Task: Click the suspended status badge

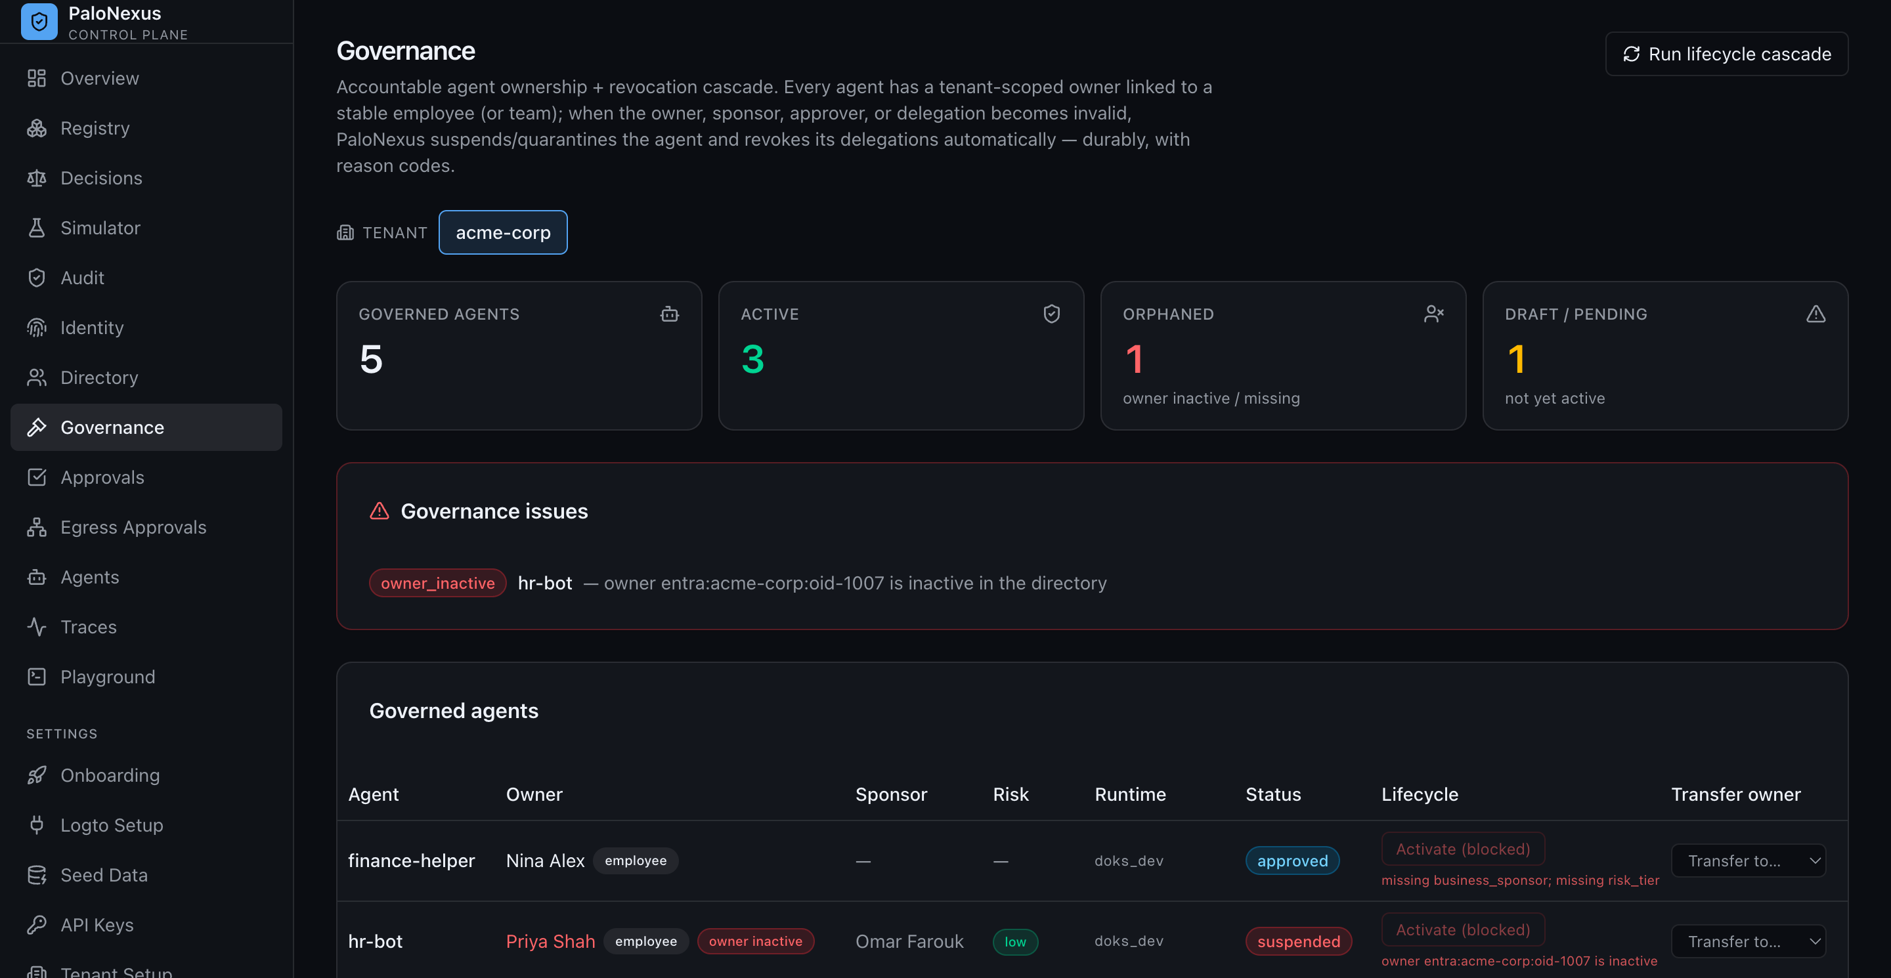Action: click(x=1298, y=941)
